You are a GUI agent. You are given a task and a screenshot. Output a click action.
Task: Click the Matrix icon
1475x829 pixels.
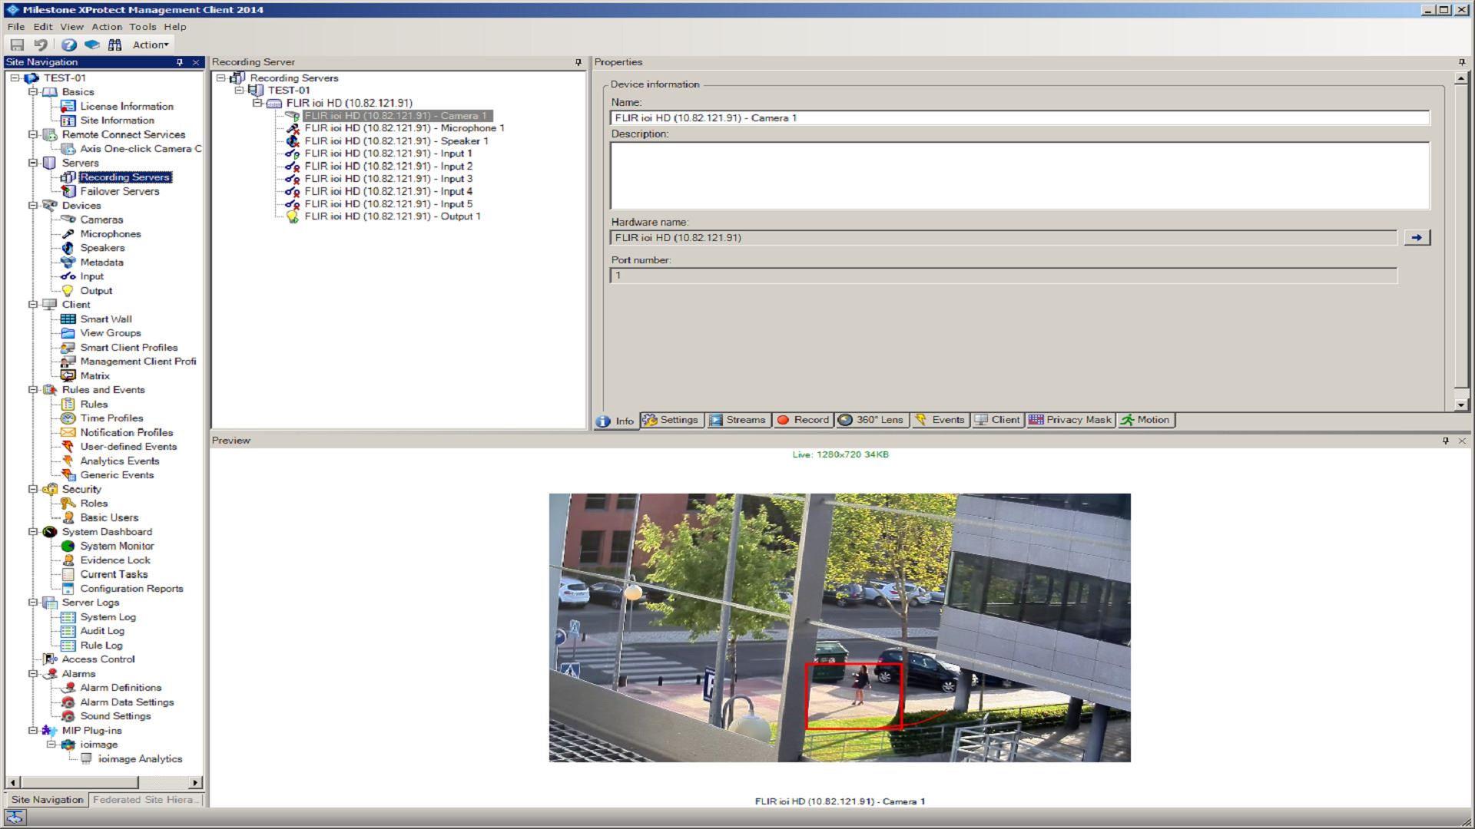click(x=68, y=376)
